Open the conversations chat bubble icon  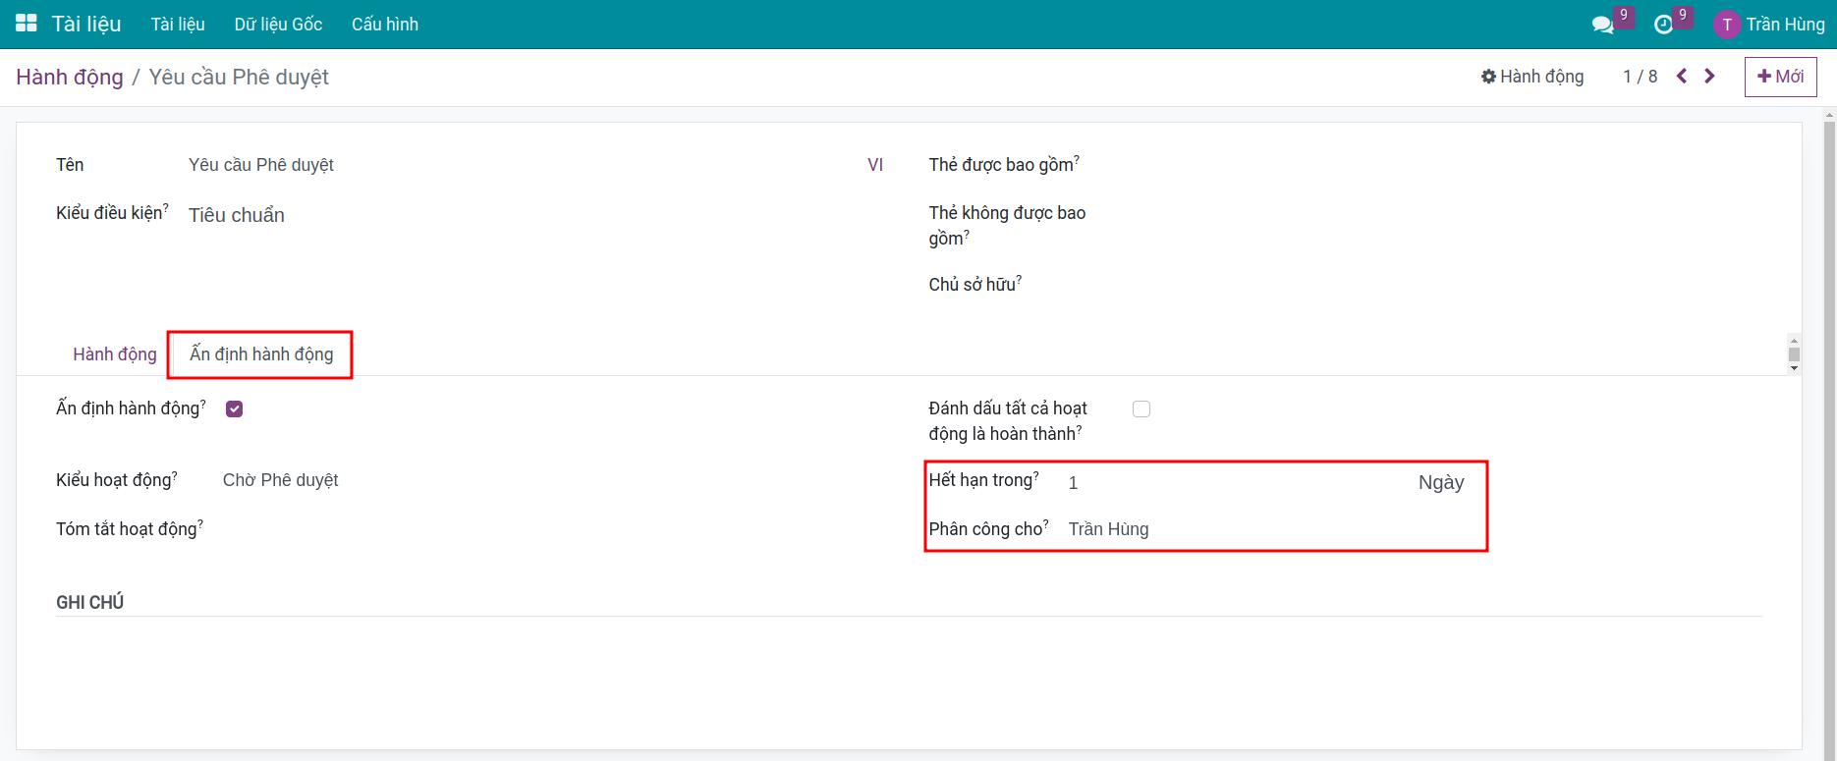coord(1602,25)
